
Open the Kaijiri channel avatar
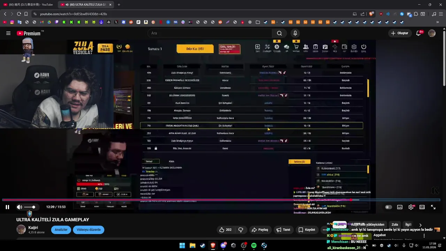pyautogui.click(x=21, y=229)
